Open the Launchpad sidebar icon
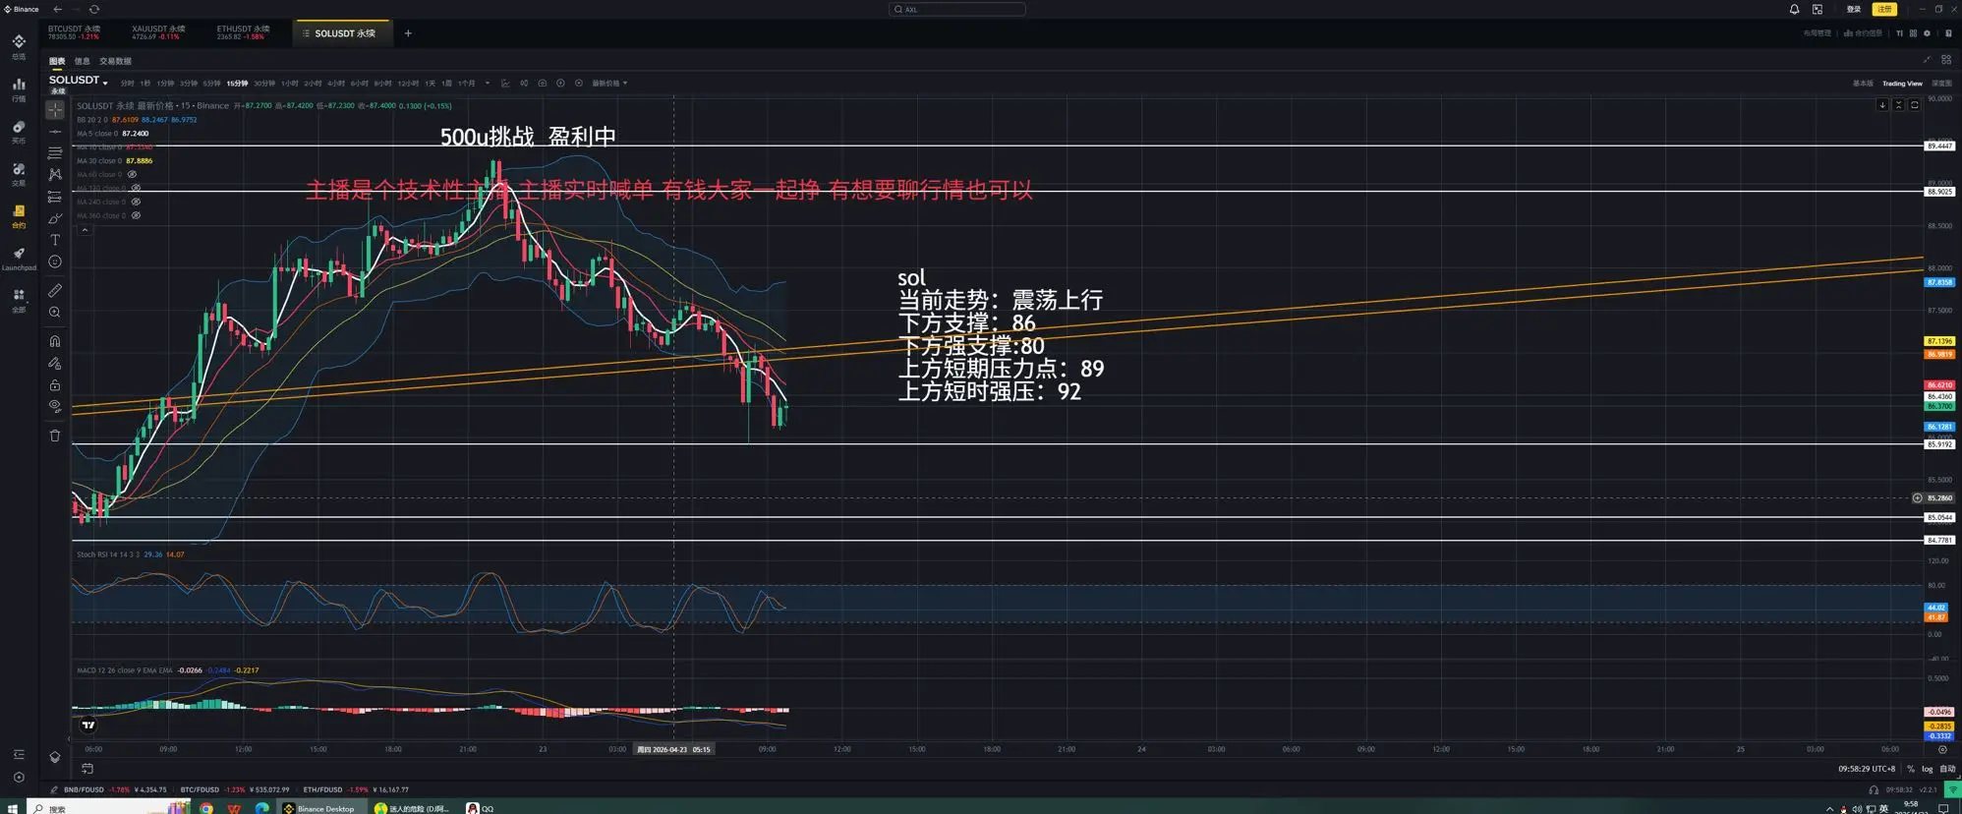The image size is (1962, 814). click(19, 259)
